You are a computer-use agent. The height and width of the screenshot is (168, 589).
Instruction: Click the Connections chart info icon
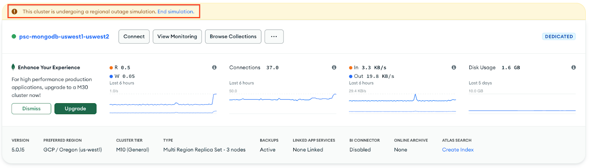click(x=334, y=67)
